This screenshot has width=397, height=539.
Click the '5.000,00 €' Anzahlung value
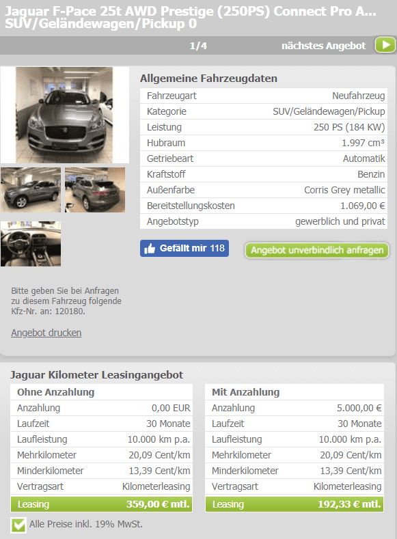pos(359,408)
